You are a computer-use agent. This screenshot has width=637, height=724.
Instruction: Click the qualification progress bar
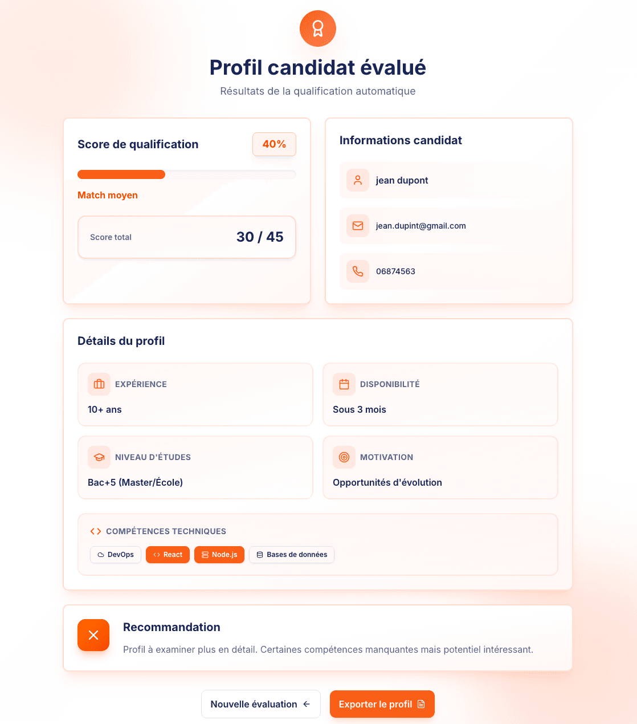click(187, 174)
